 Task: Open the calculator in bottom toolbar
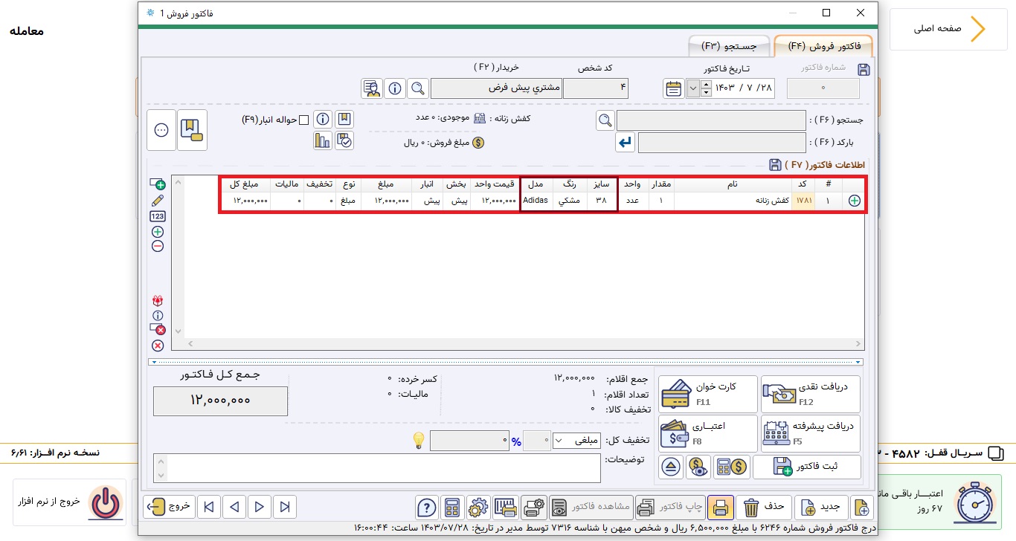pos(451,508)
